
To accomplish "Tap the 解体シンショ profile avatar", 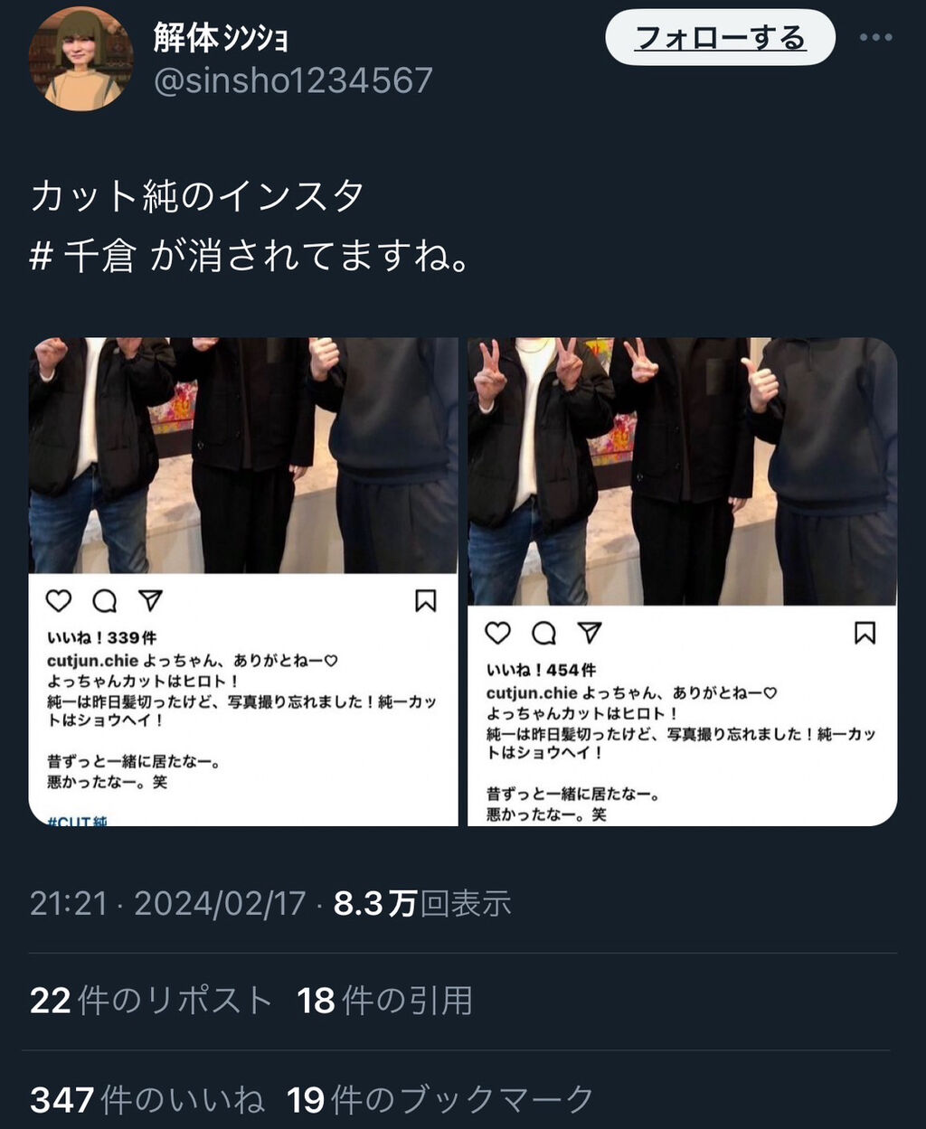I will click(81, 59).
